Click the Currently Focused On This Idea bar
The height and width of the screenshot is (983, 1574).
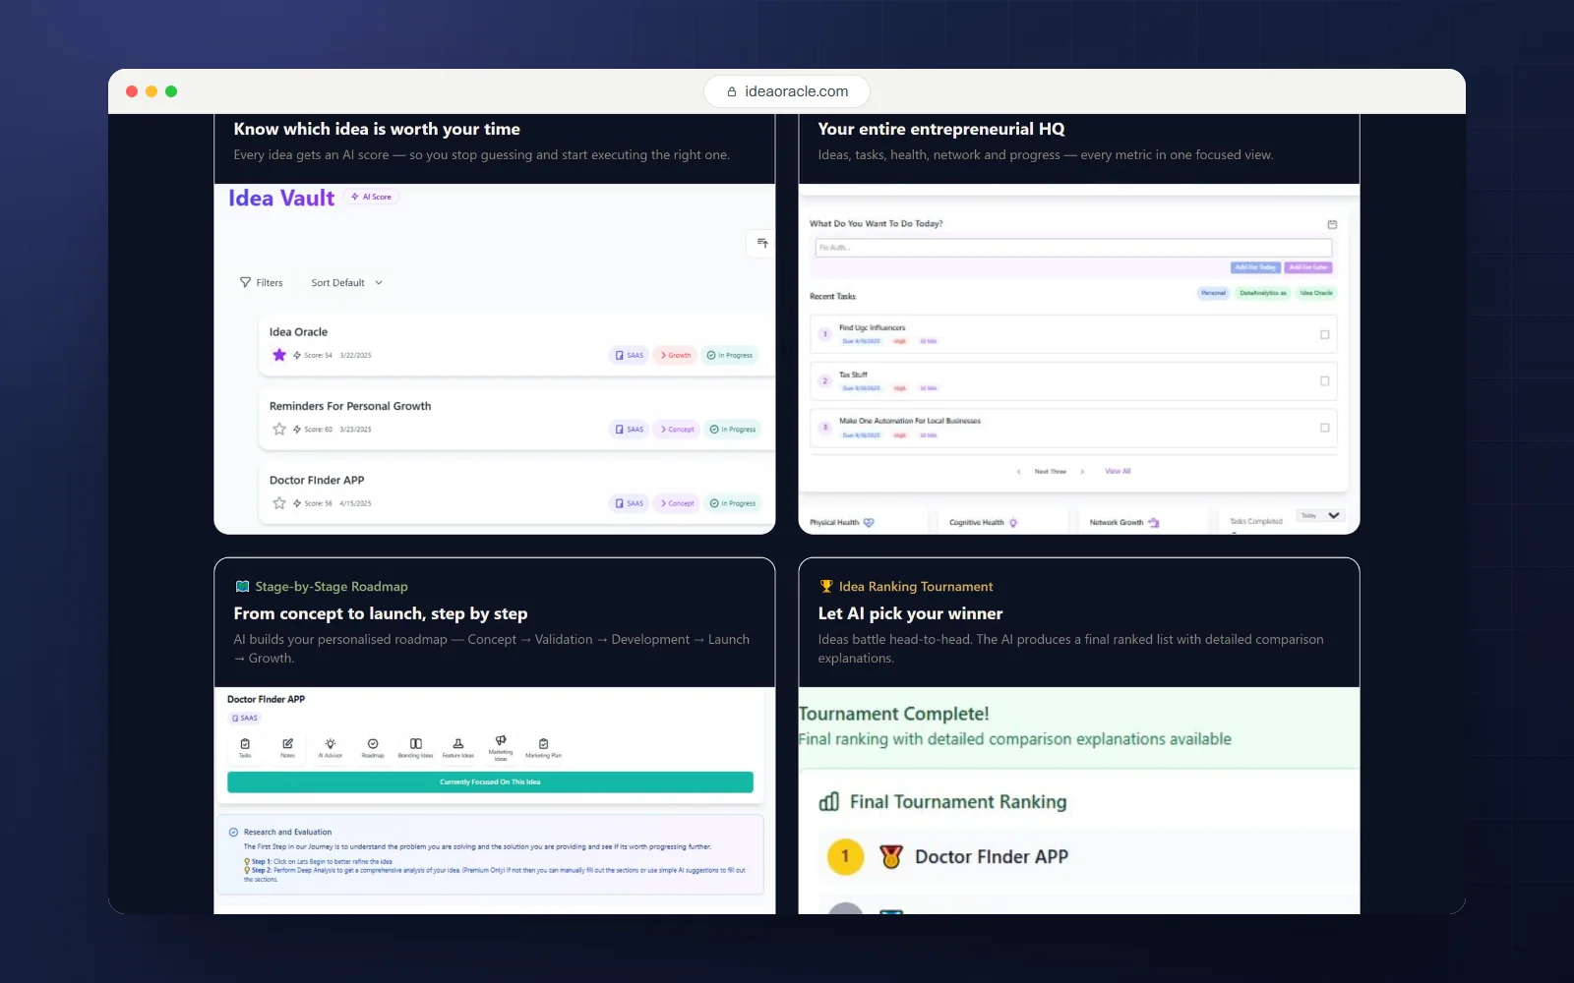490,782
